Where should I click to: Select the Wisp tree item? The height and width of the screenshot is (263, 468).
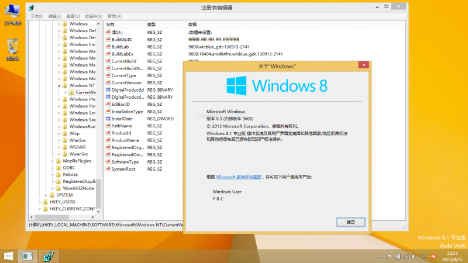tap(74, 133)
